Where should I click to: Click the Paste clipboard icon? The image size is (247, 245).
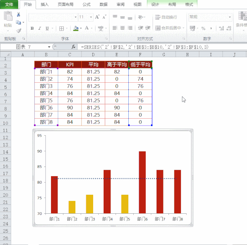pyautogui.click(x=8, y=16)
